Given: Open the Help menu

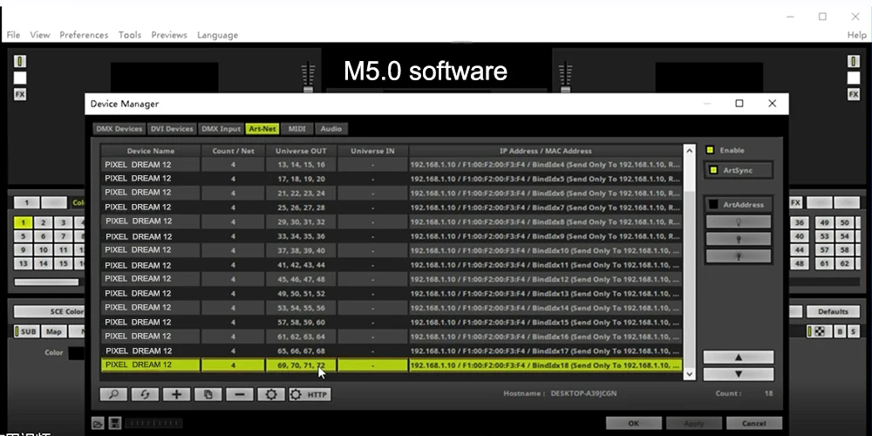Looking at the screenshot, I should click(x=856, y=35).
